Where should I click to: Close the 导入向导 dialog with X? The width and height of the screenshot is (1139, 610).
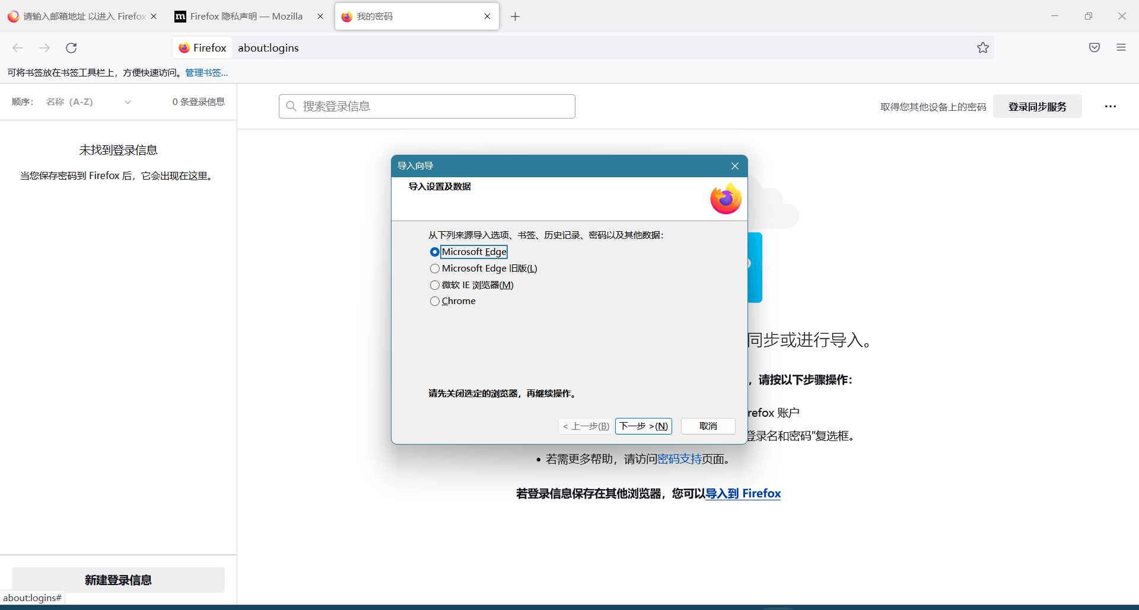(x=735, y=166)
